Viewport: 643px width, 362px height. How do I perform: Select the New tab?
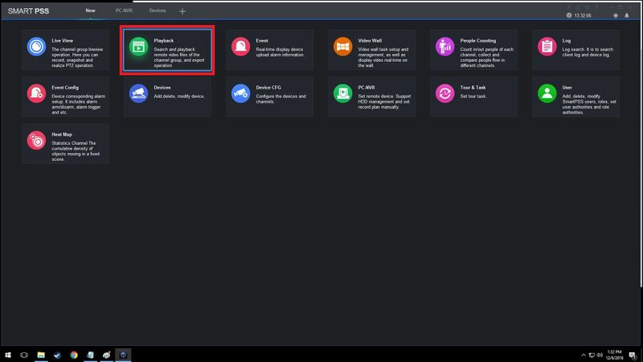90,11
